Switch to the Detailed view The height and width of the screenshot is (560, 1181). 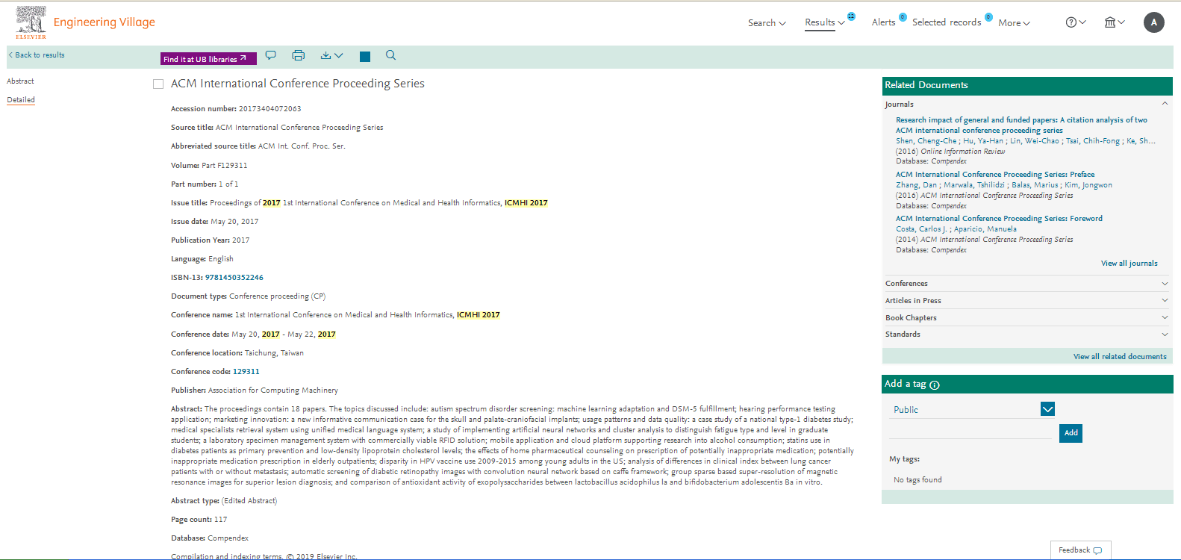coord(21,100)
